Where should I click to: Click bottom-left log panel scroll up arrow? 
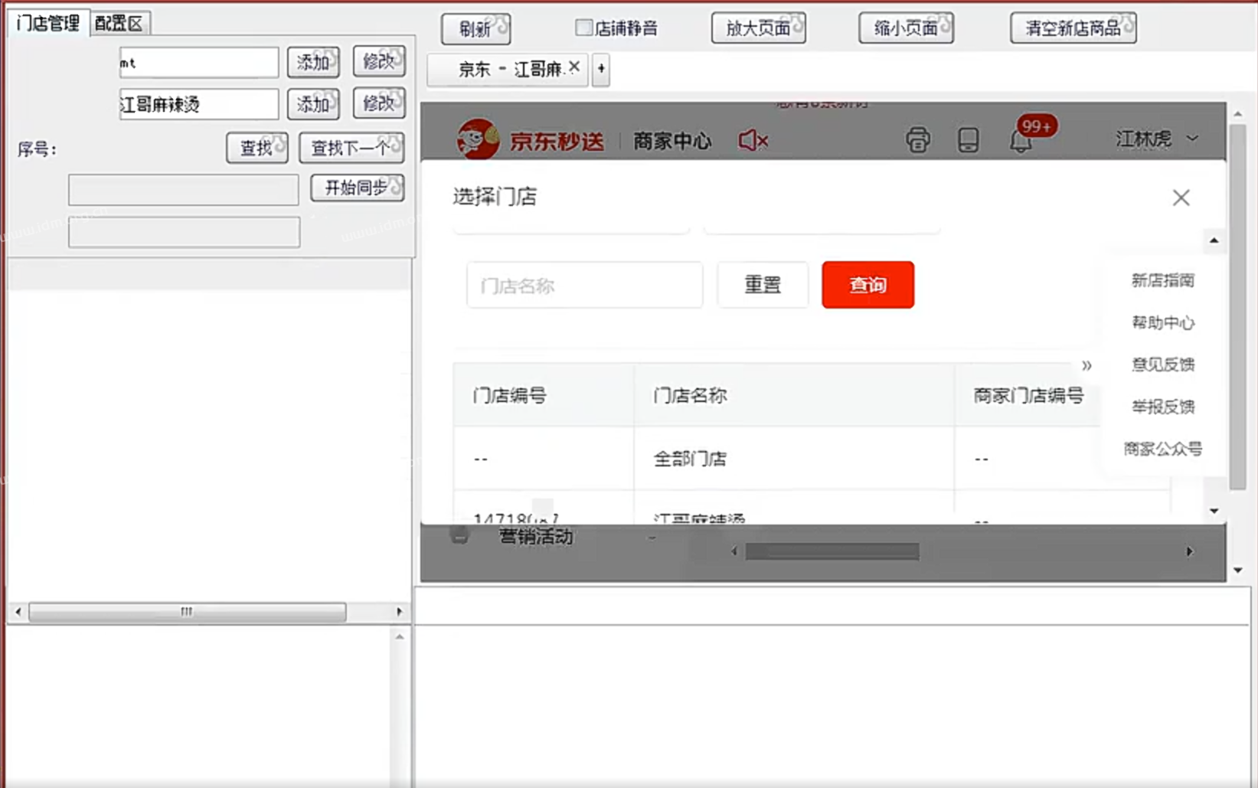(x=399, y=636)
